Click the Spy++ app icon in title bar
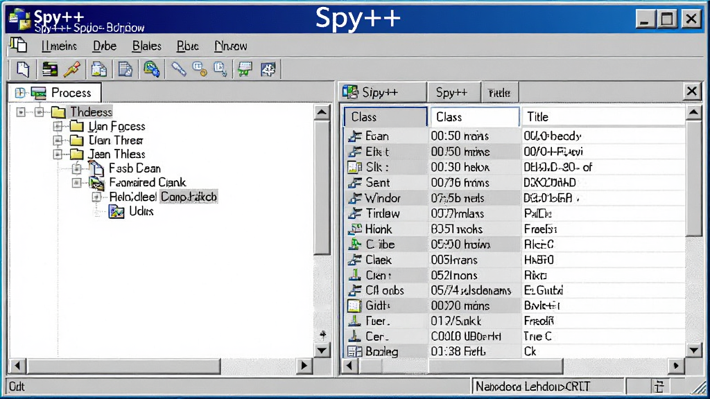710x399 pixels. [x=19, y=19]
